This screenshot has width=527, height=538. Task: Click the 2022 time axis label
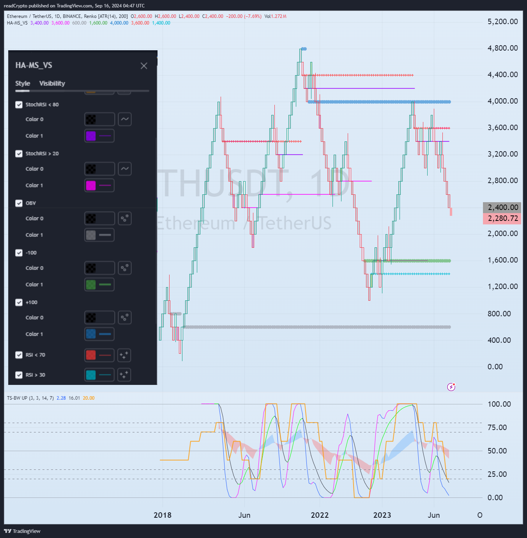pos(320,515)
